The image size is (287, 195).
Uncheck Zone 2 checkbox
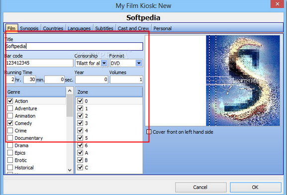[x=80, y=116]
